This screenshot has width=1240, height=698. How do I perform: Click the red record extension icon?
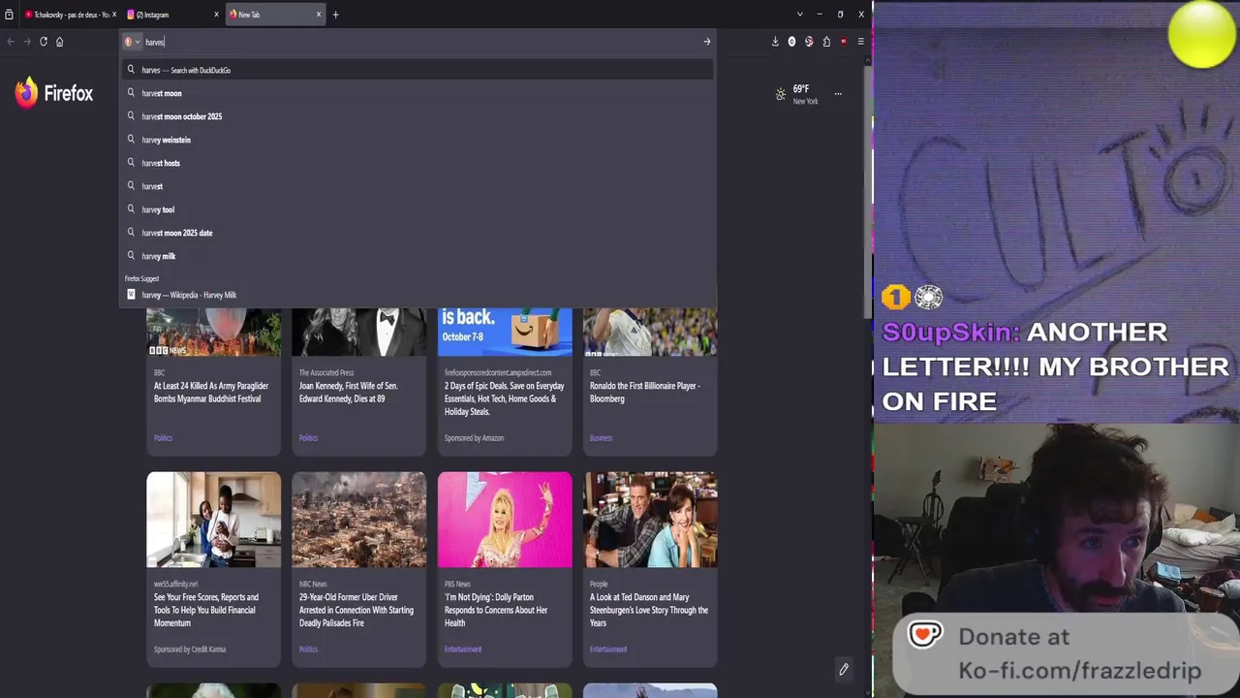[x=844, y=42]
